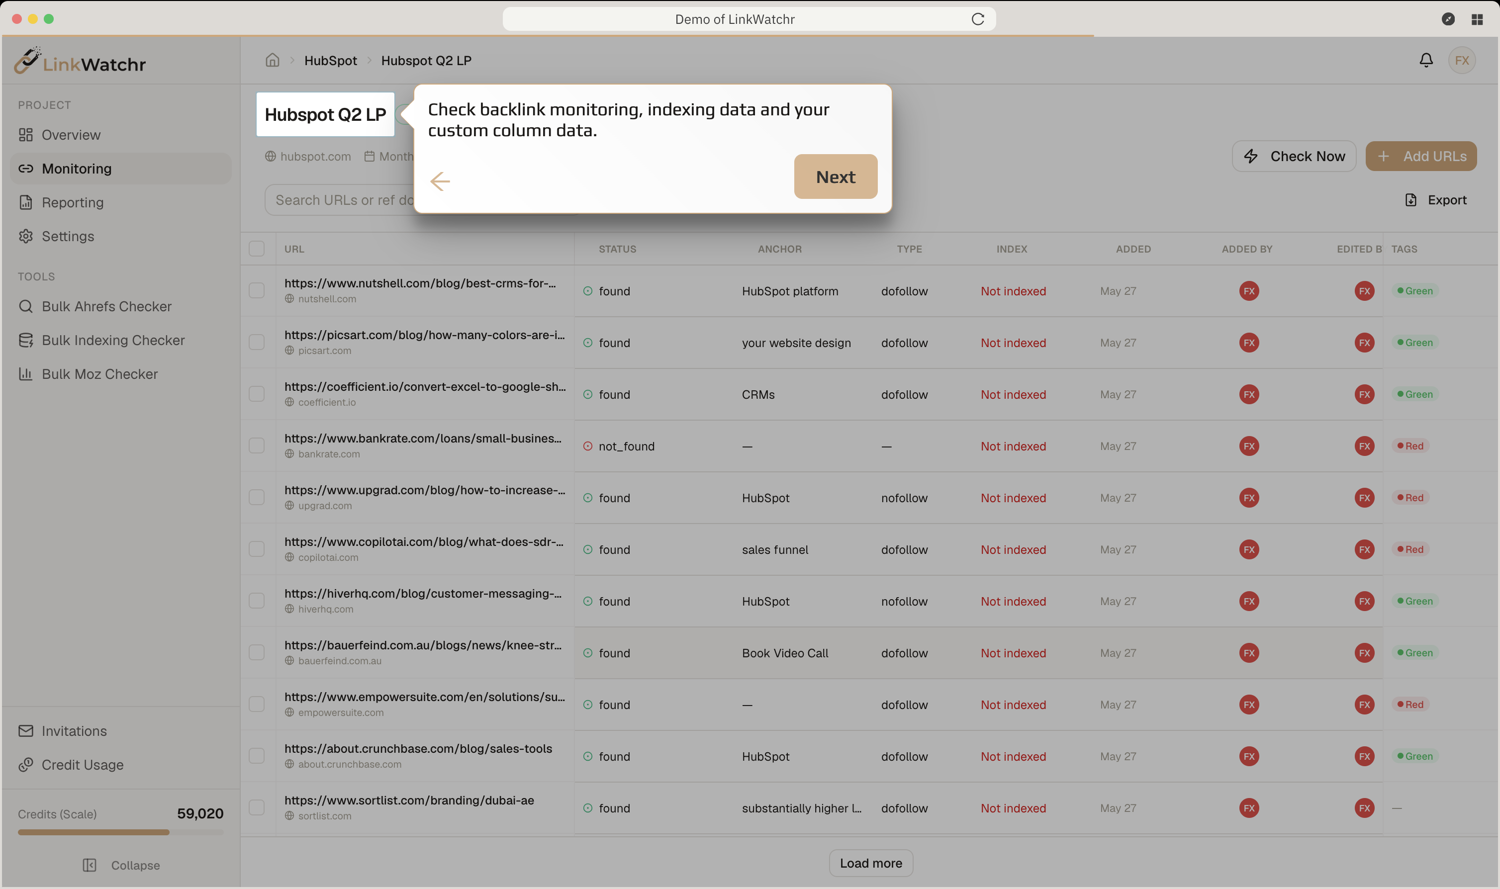The height and width of the screenshot is (889, 1500).
Task: Click the home icon in breadcrumb
Action: (x=273, y=60)
